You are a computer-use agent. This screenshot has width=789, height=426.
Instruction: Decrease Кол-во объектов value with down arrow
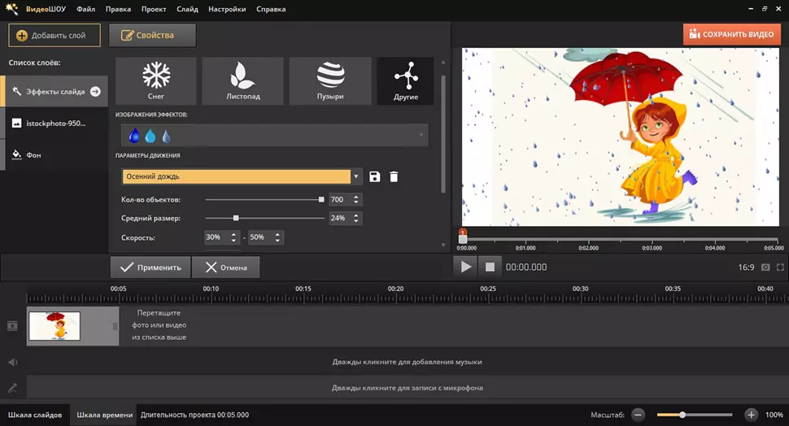pos(356,202)
